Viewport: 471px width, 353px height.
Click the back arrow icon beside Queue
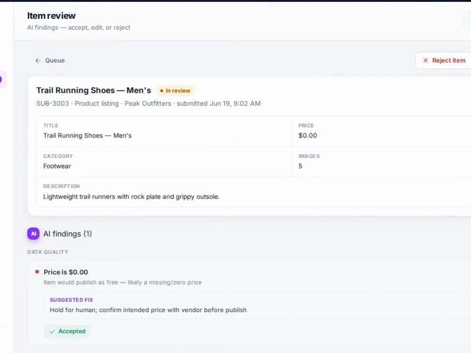pyautogui.click(x=38, y=61)
